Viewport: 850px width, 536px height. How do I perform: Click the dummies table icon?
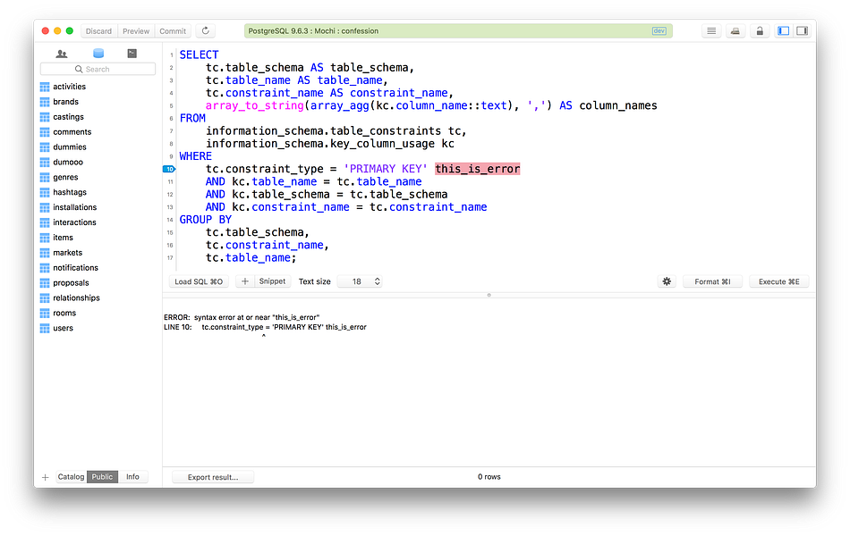[x=45, y=147]
